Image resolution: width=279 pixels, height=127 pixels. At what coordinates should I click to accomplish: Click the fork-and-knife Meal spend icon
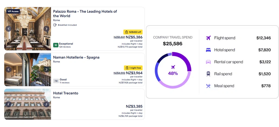[208, 86]
